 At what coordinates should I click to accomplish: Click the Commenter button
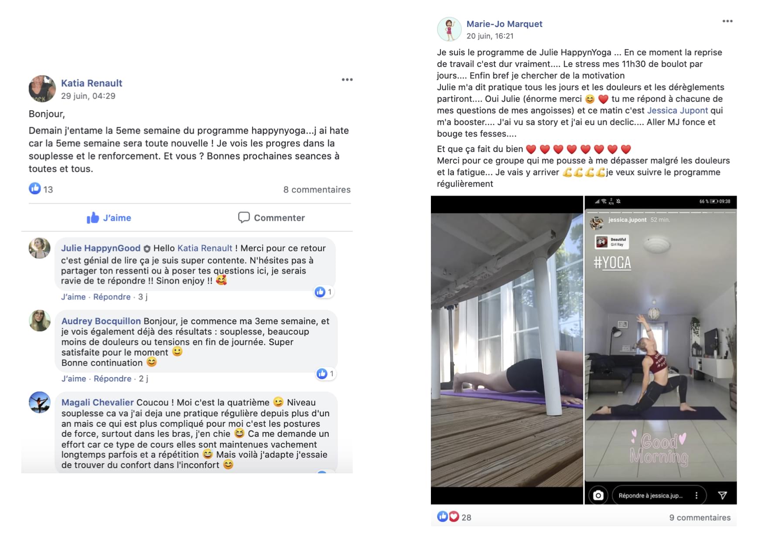(271, 217)
